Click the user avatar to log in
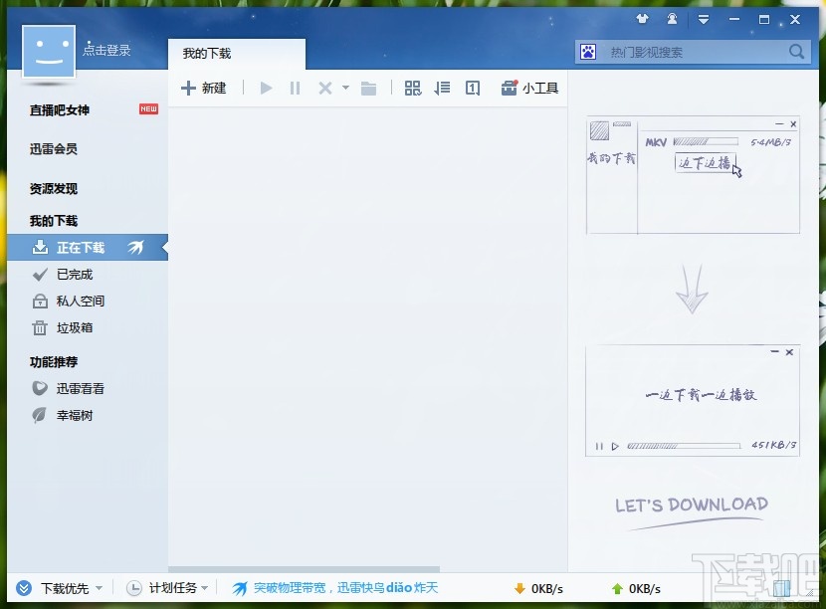Screen dimensions: 826x609 click(49, 51)
